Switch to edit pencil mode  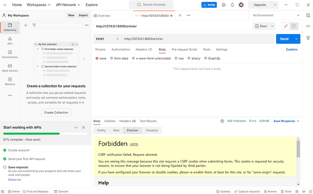point(286,26)
